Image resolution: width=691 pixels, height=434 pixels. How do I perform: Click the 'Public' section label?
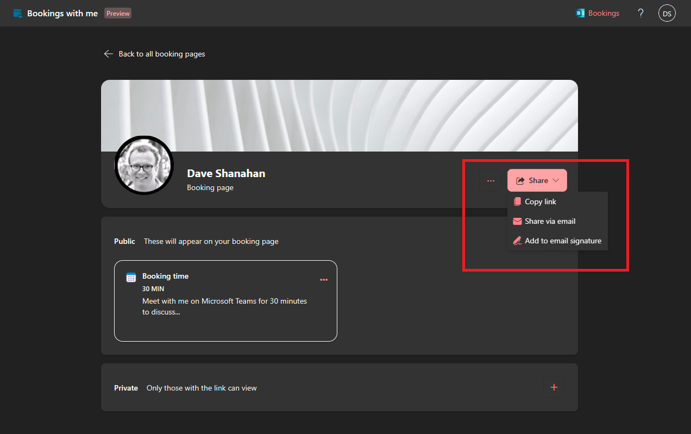click(124, 241)
